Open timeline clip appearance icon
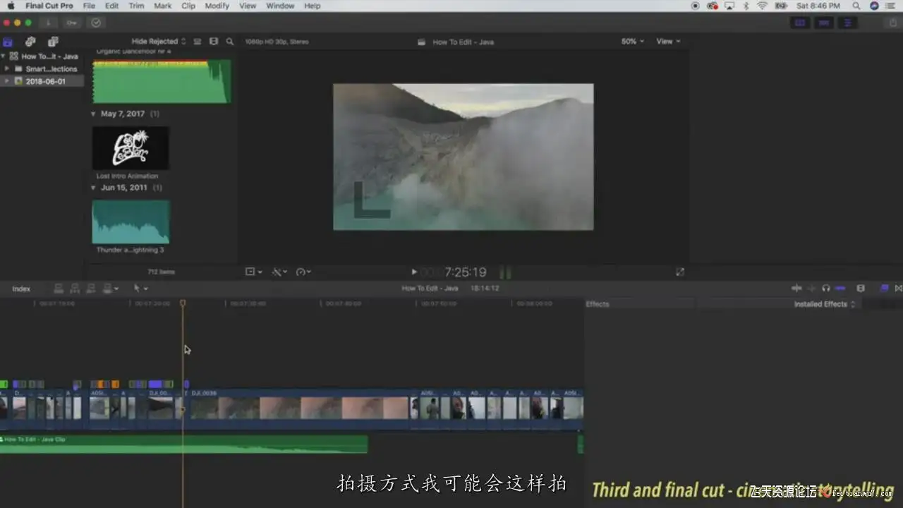The width and height of the screenshot is (903, 508). click(861, 288)
